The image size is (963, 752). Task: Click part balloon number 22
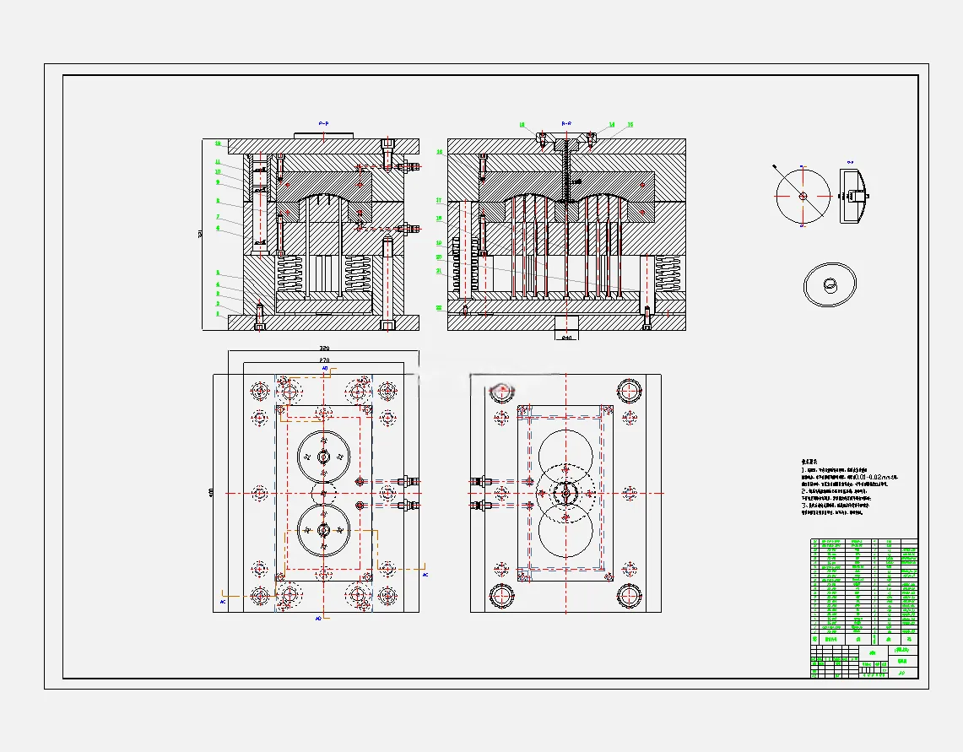(439, 308)
